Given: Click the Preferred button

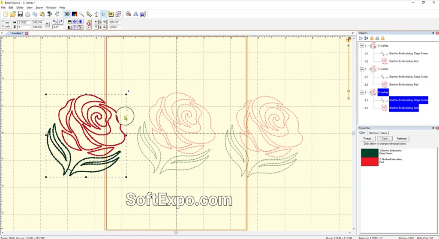Looking at the screenshot, I should 401,138.
